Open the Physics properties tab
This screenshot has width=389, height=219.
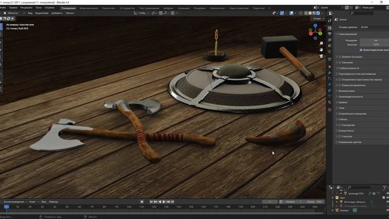(329, 85)
